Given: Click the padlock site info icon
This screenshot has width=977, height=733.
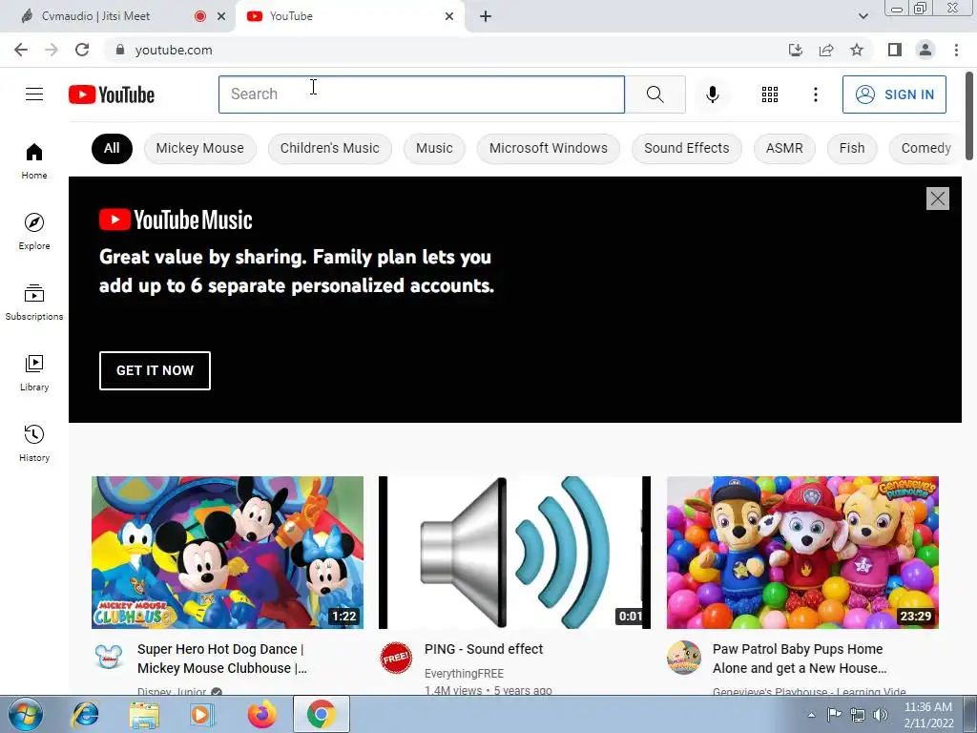Looking at the screenshot, I should click(120, 50).
